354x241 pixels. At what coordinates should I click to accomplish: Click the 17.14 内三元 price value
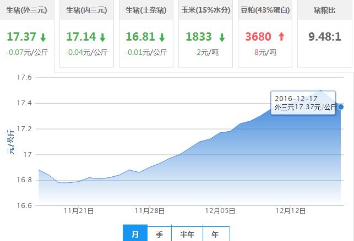[81, 37]
